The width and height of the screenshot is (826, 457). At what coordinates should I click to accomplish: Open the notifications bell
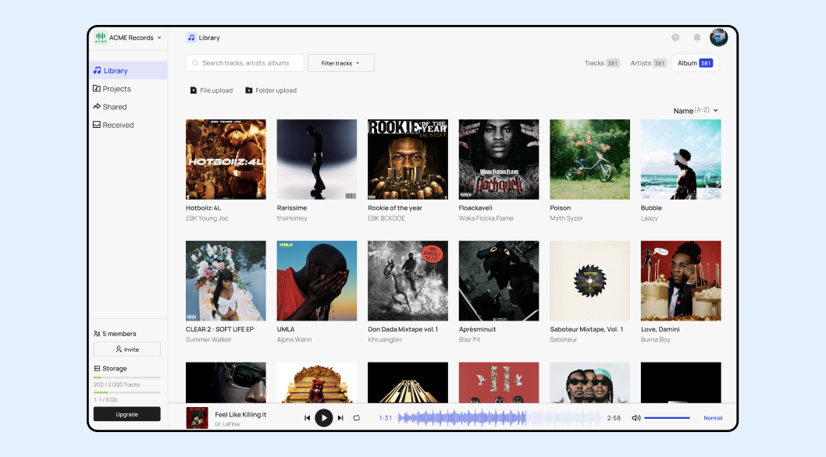click(x=697, y=37)
